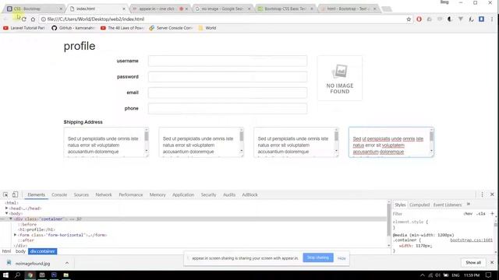499x280 pixels.
Task: Open the Sources tab
Action: (x=81, y=194)
